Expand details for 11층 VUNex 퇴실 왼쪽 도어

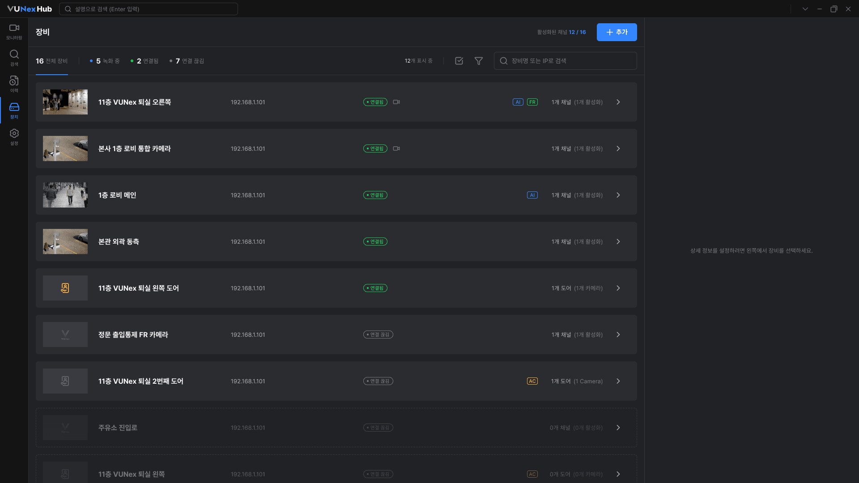tap(618, 288)
